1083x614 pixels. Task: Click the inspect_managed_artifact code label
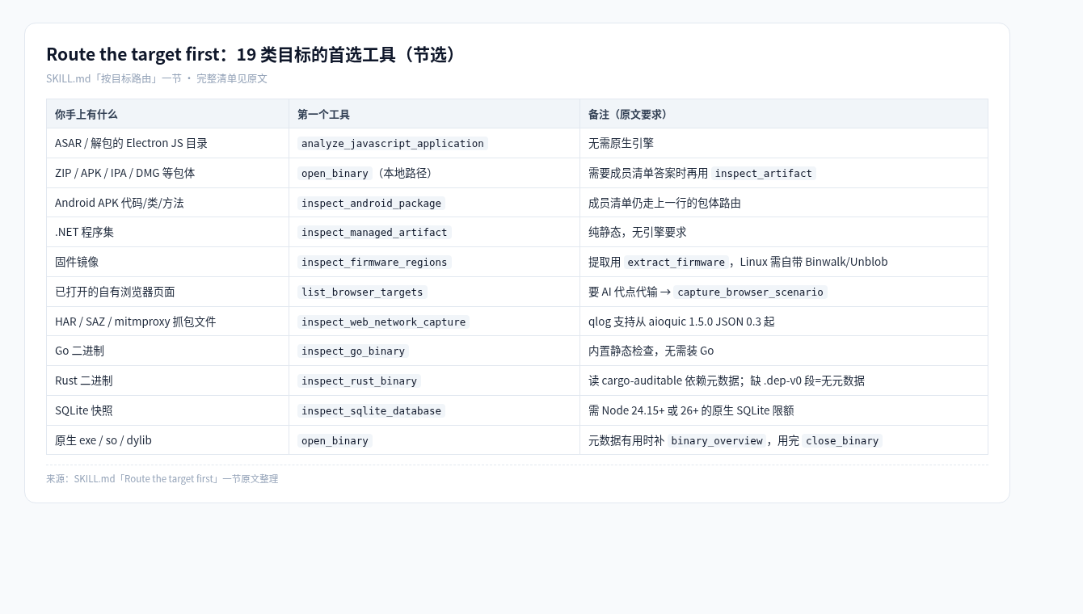[x=374, y=233]
